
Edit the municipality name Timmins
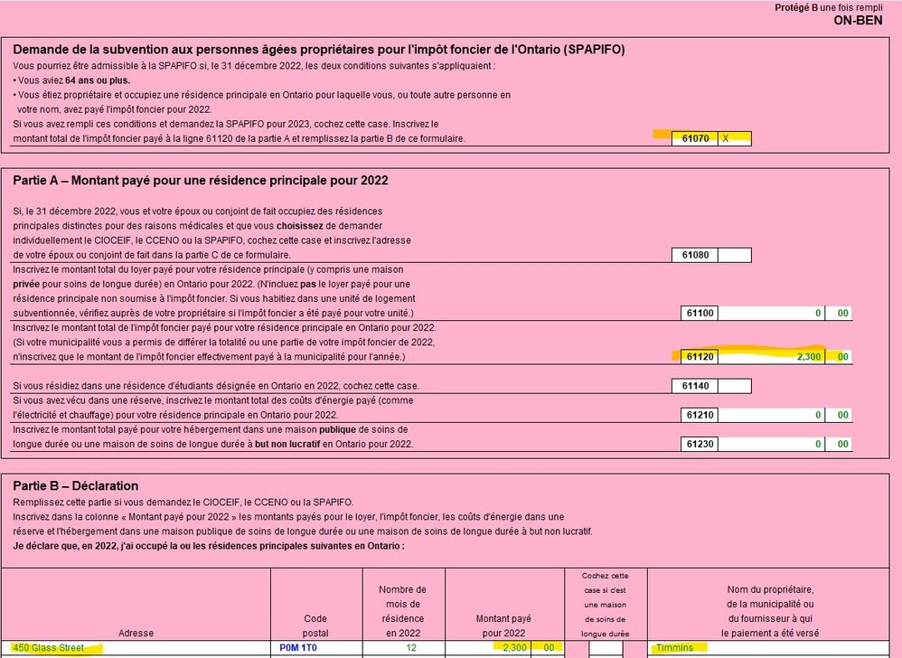768,648
